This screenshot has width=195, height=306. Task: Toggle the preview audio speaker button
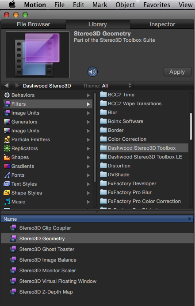pyautogui.click(x=92, y=72)
